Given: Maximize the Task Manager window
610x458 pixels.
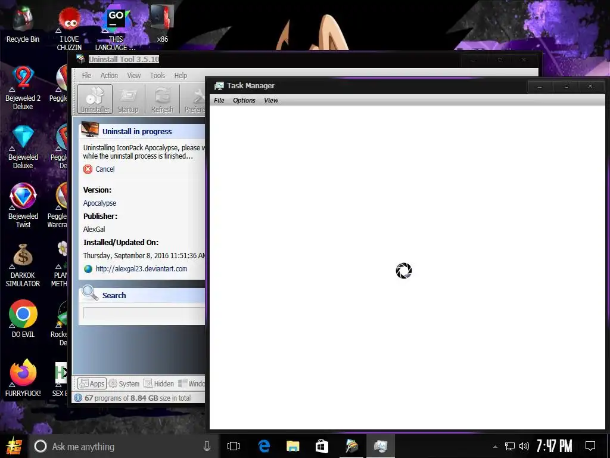Looking at the screenshot, I should click(x=567, y=86).
